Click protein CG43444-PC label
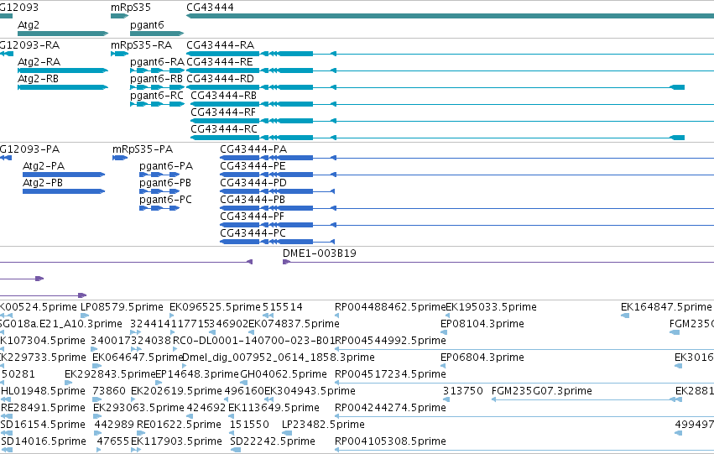The height and width of the screenshot is (454, 714). (253, 233)
